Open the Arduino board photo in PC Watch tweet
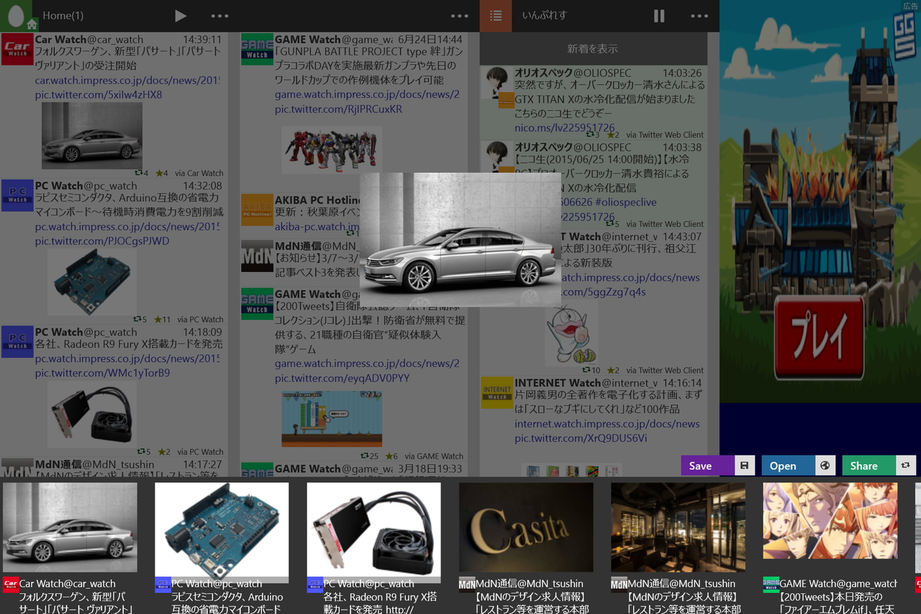921x614 pixels. point(92,281)
